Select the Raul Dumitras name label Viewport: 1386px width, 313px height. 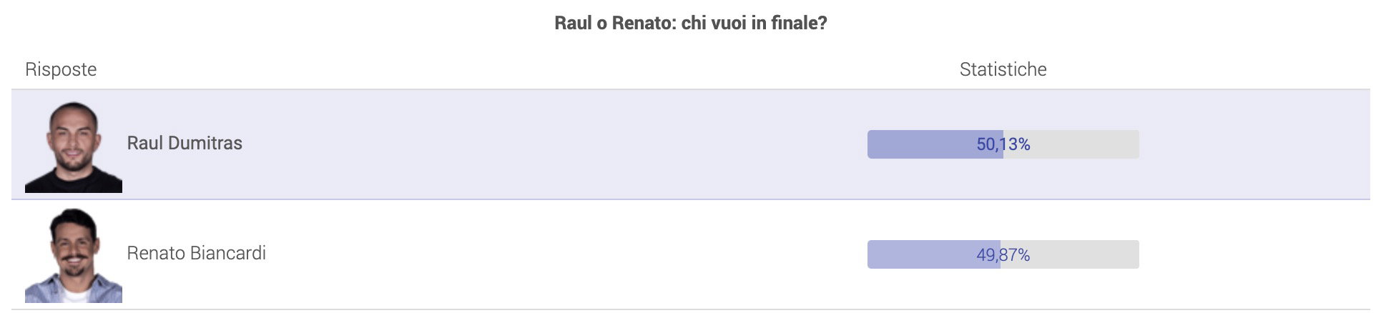(x=185, y=143)
